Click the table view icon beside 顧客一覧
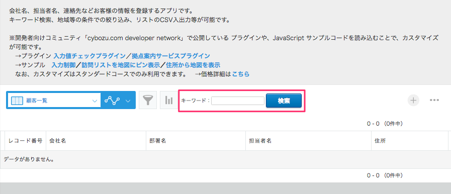 tap(17, 101)
